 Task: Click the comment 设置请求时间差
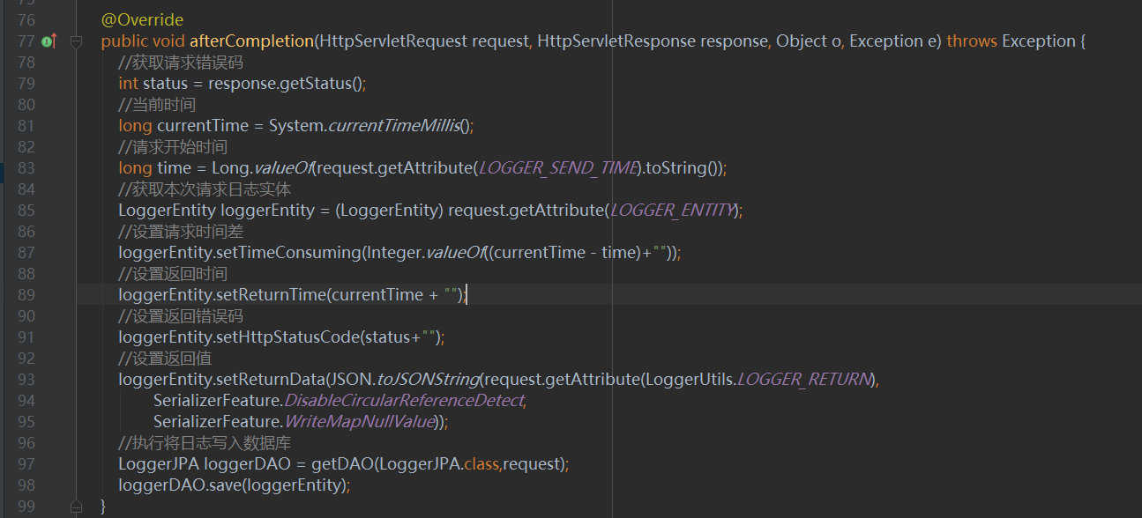point(181,232)
